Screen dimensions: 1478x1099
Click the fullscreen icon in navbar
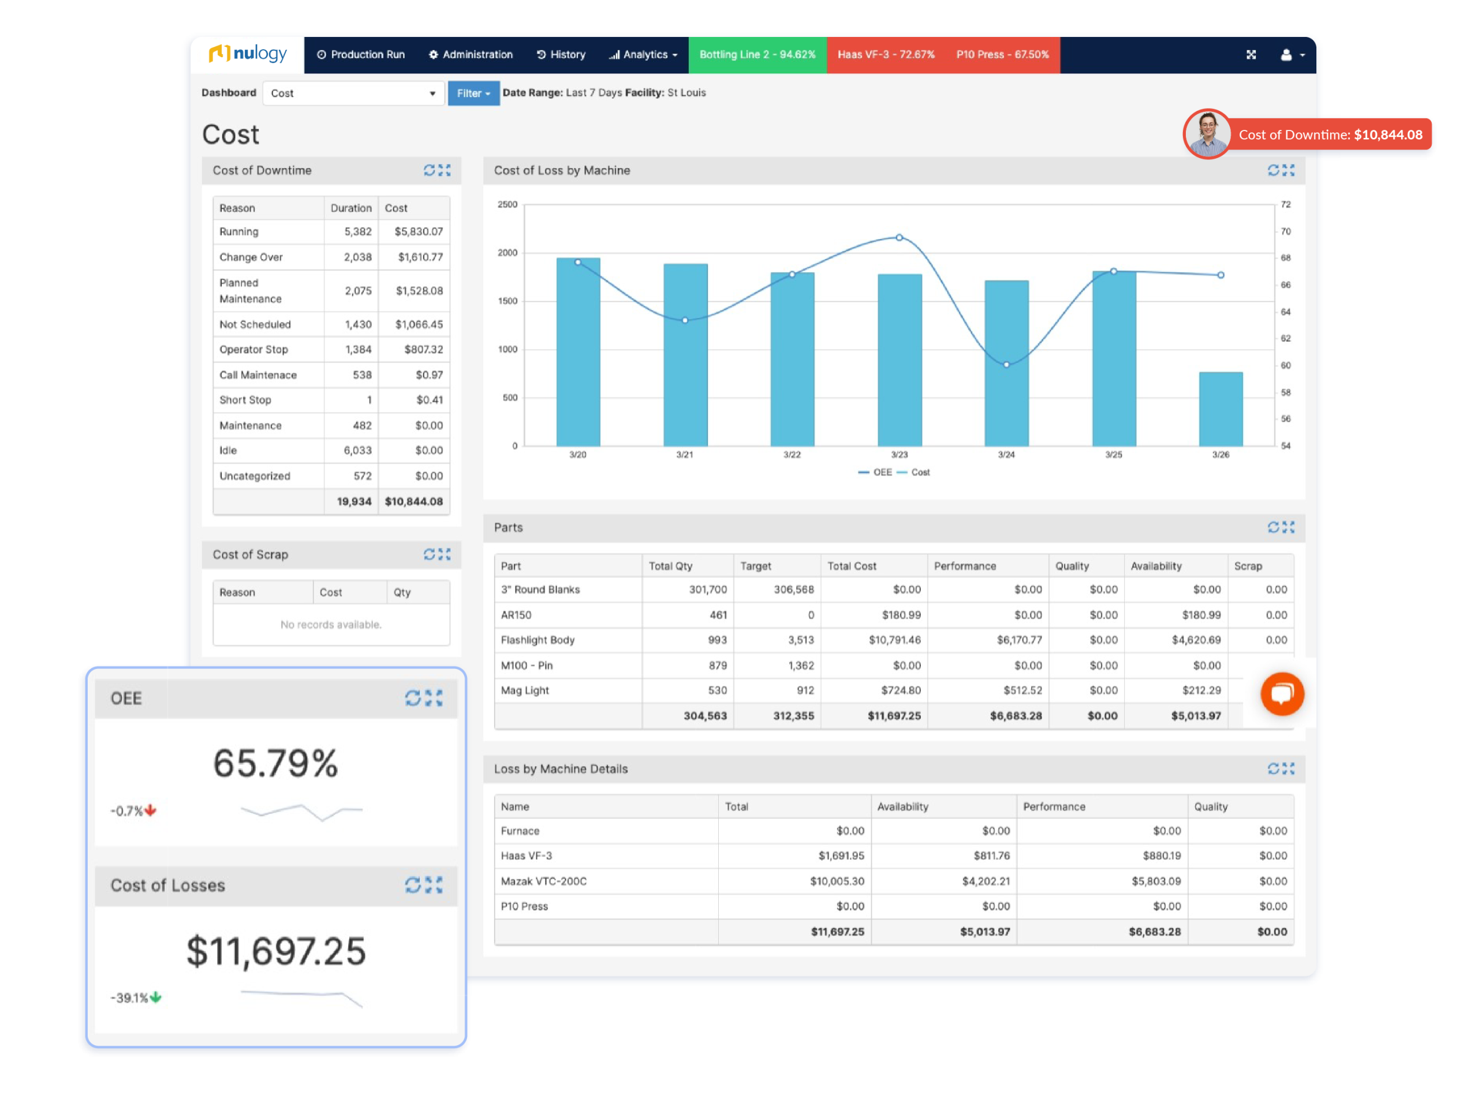click(1251, 55)
